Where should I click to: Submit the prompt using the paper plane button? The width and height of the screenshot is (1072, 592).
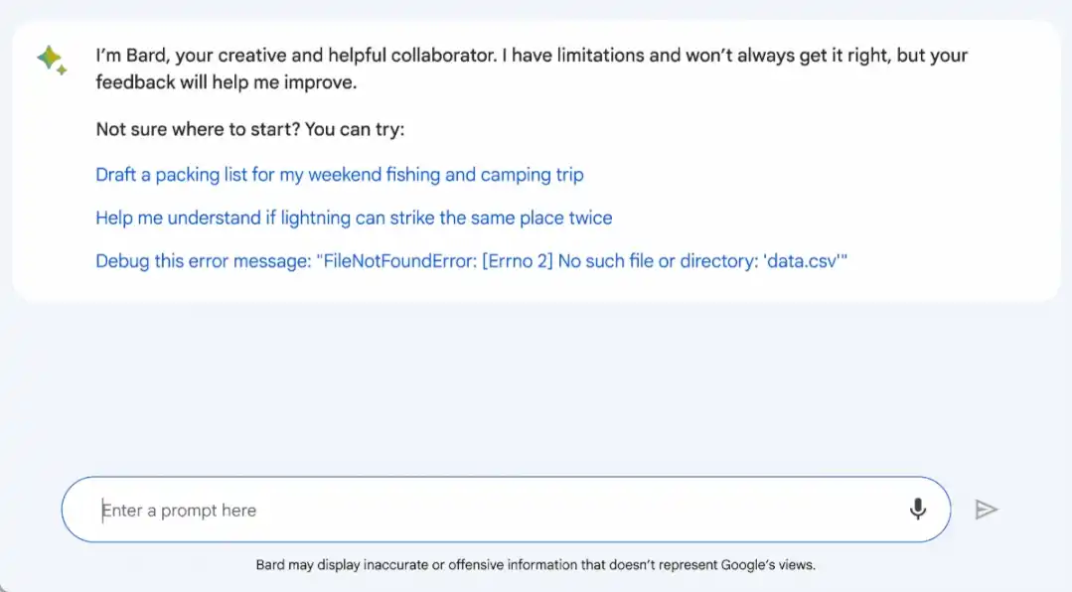(986, 510)
